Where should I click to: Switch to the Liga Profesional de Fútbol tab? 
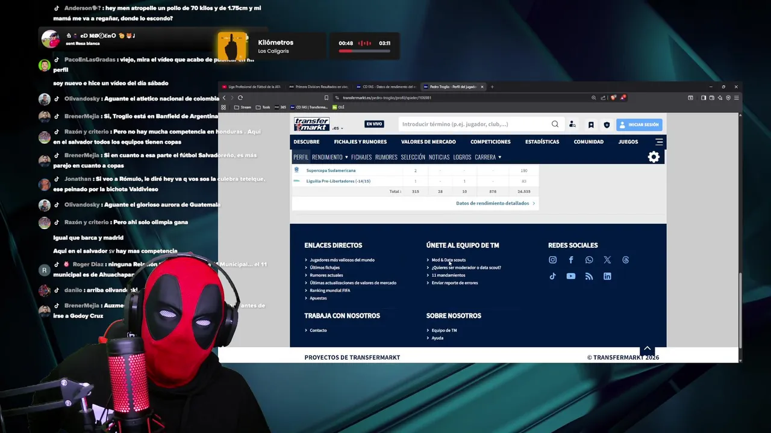(252, 87)
